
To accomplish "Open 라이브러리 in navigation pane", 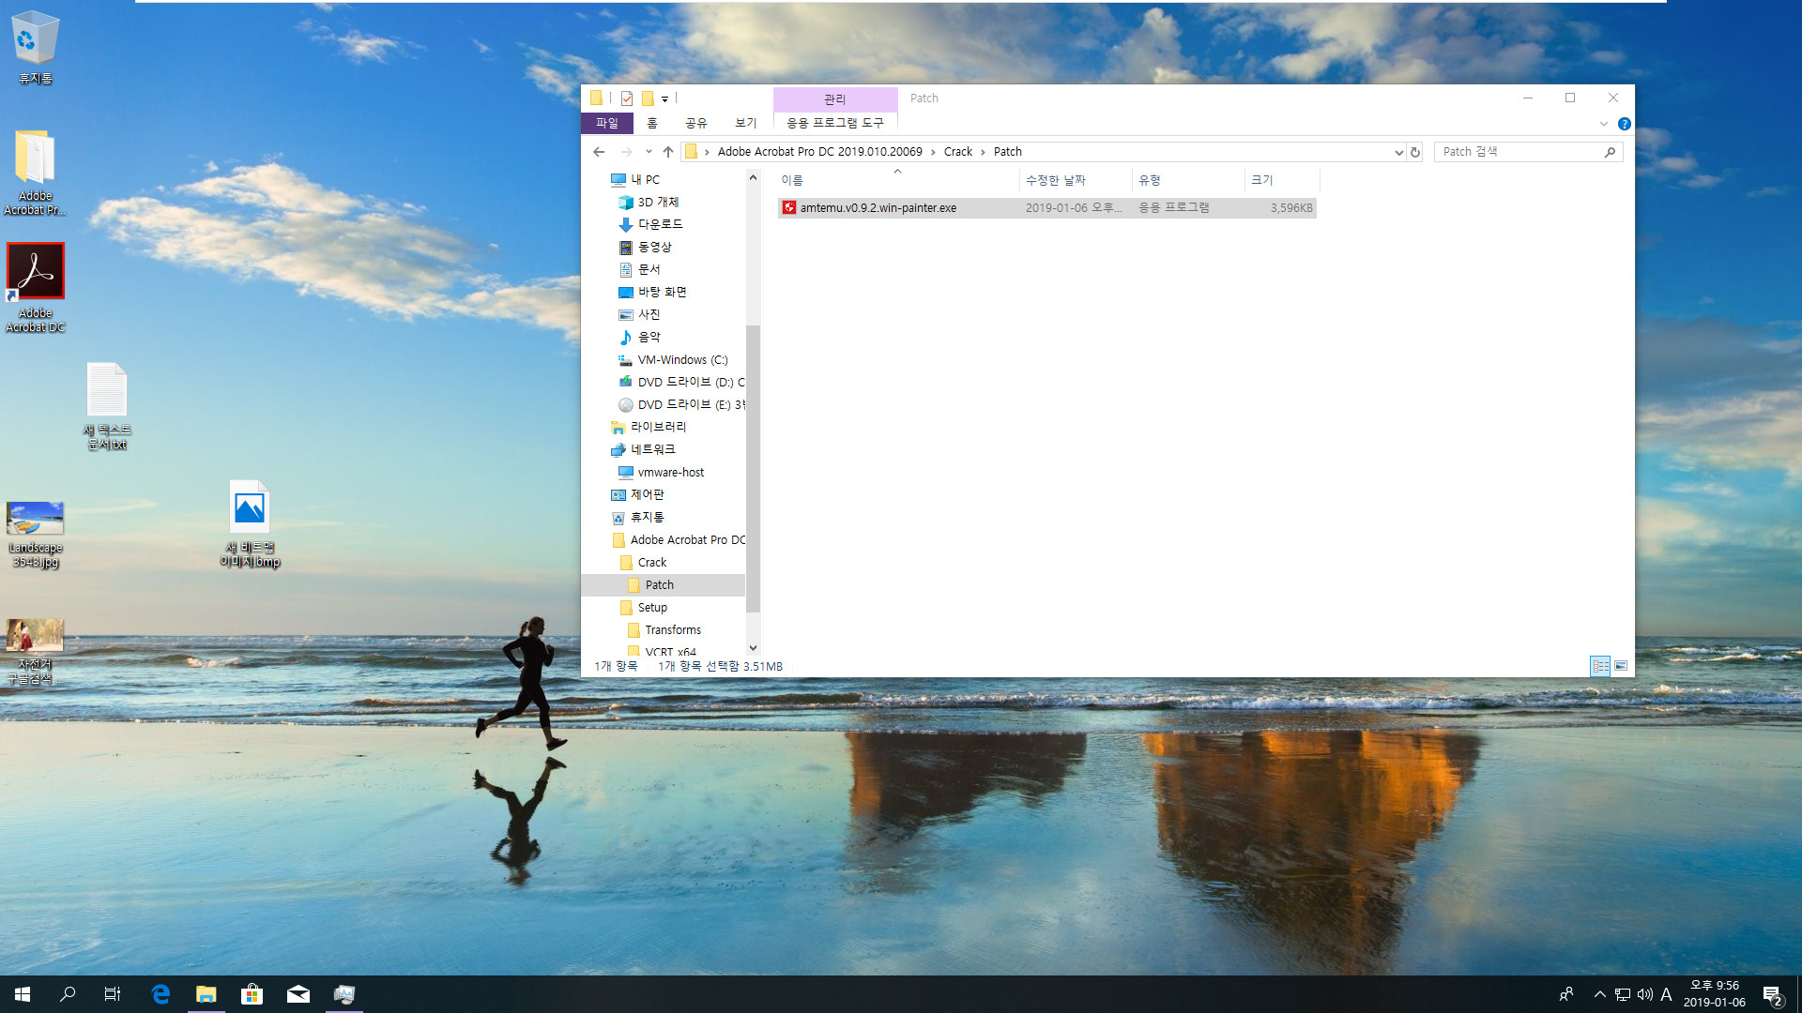I will [649, 428].
